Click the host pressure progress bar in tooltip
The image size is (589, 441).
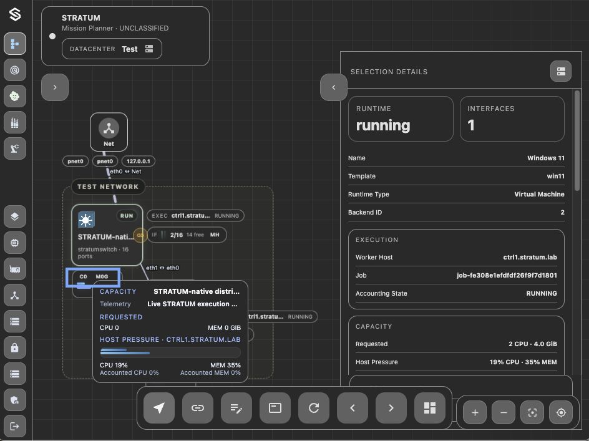coord(170,352)
